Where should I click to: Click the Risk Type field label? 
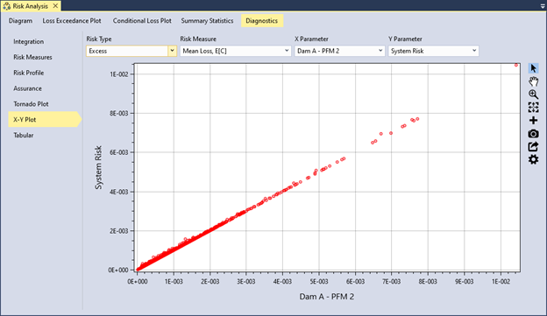click(x=99, y=39)
